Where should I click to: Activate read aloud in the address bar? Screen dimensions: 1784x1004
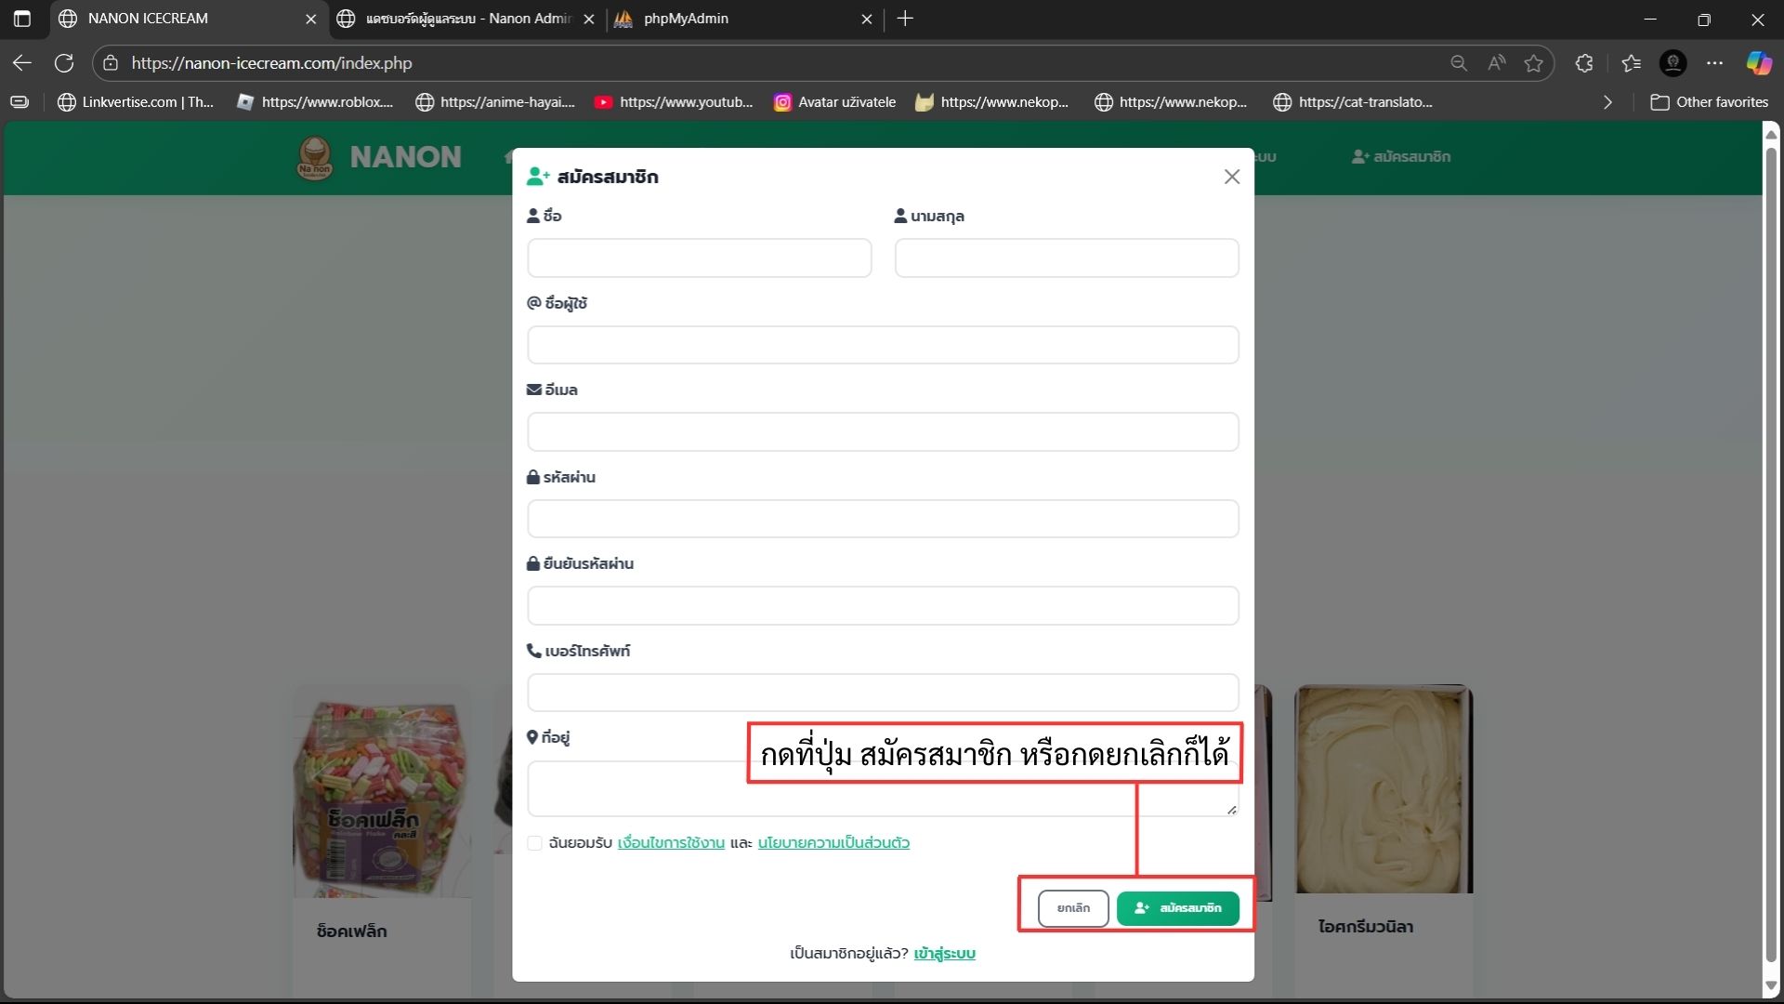click(x=1496, y=62)
